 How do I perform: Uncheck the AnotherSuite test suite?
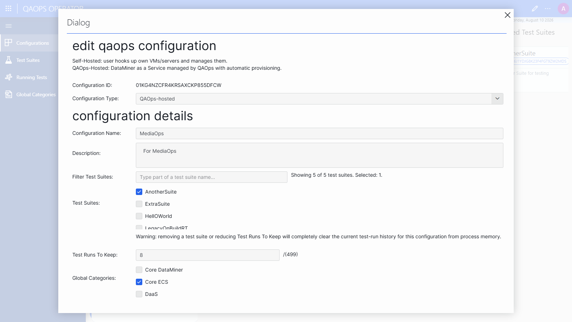click(x=139, y=192)
